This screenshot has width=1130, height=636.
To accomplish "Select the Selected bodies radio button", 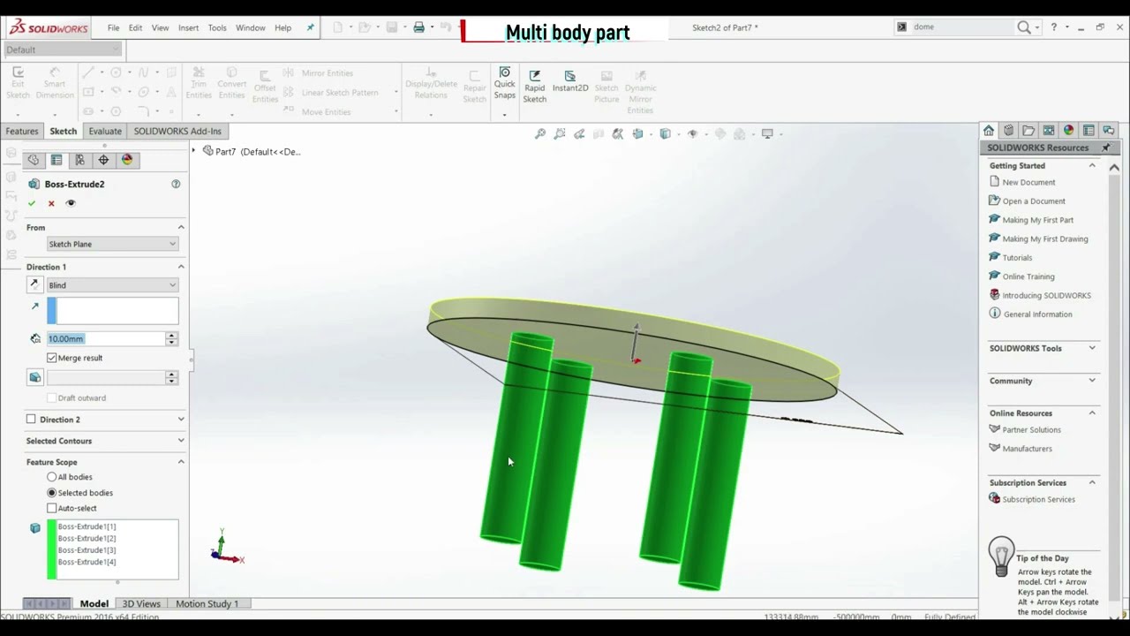I will (x=52, y=493).
